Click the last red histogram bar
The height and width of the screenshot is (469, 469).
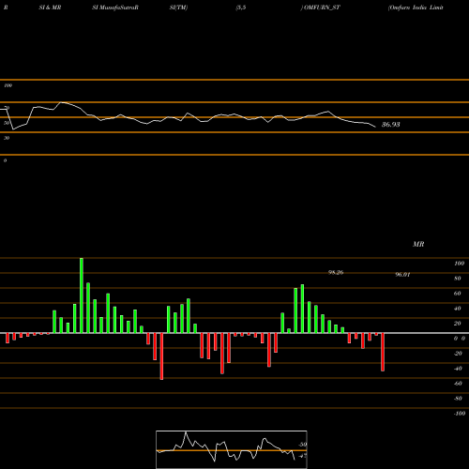[x=383, y=352]
